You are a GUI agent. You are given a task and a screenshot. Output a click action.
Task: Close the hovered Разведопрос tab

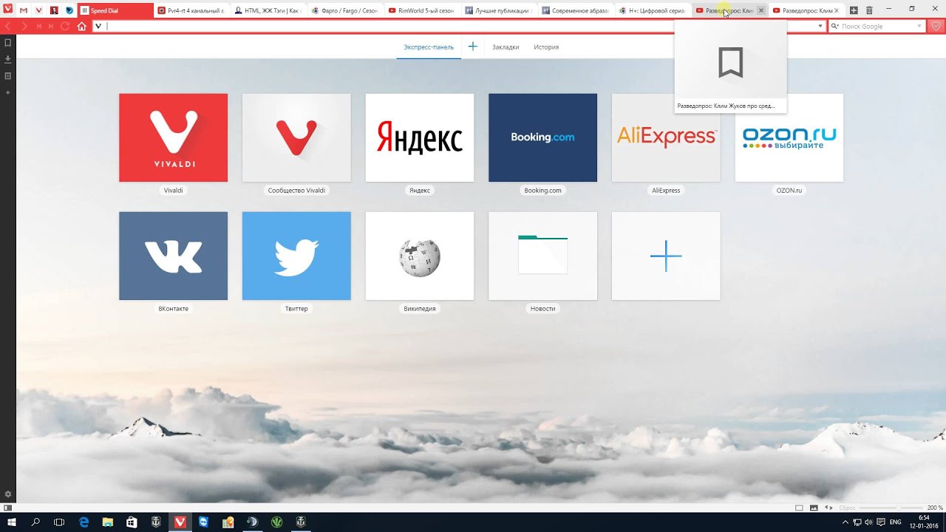pos(761,10)
